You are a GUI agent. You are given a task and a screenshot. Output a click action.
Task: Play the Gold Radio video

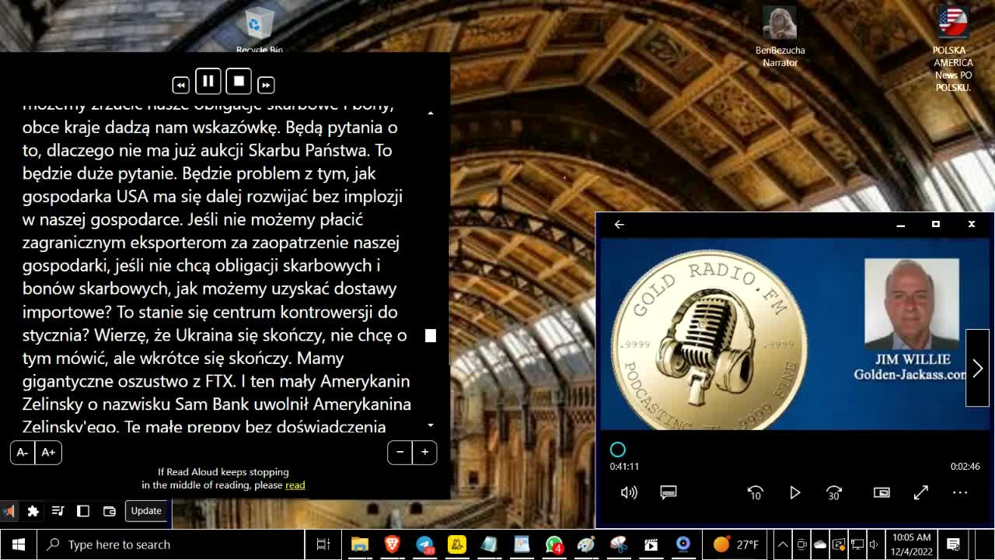pyautogui.click(x=794, y=492)
